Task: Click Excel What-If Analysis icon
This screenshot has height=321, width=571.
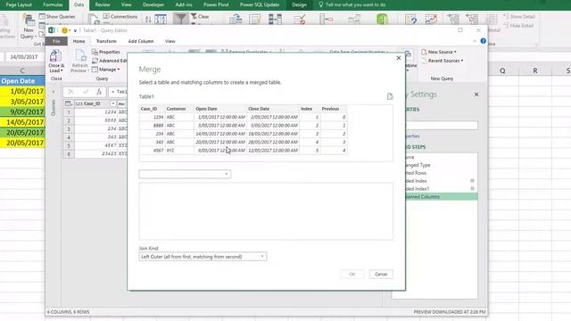Action: (411, 19)
